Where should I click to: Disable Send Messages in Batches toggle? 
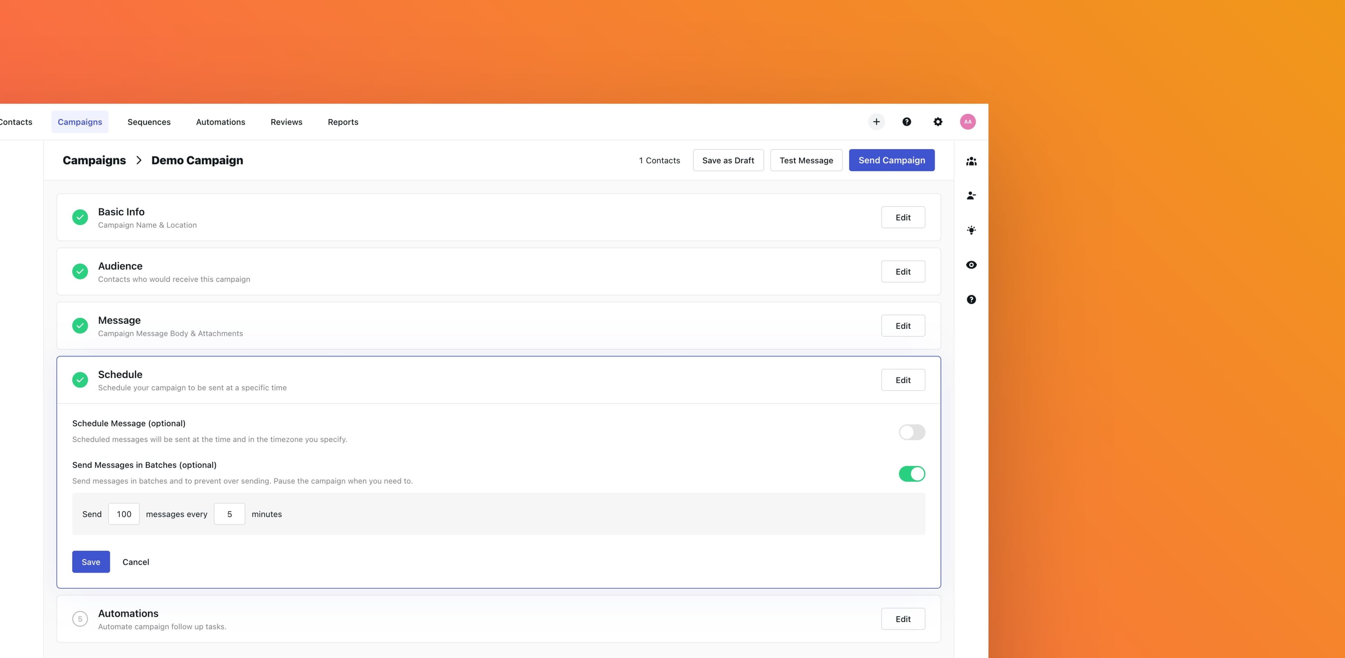912,474
